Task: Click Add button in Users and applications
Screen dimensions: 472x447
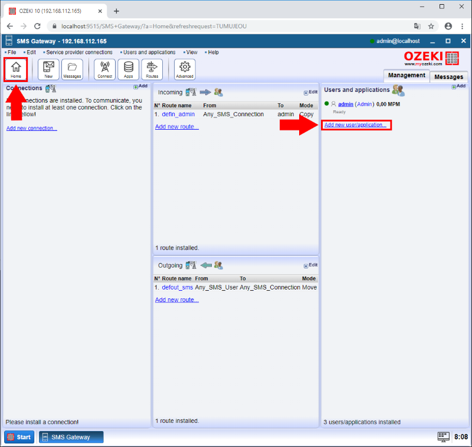Action: pyautogui.click(x=458, y=86)
